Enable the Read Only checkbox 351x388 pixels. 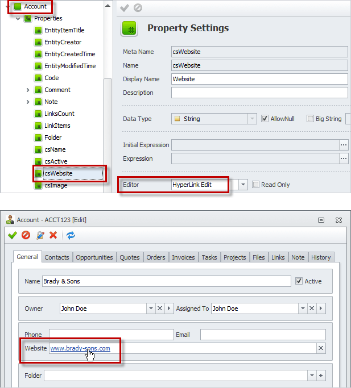[x=256, y=185]
